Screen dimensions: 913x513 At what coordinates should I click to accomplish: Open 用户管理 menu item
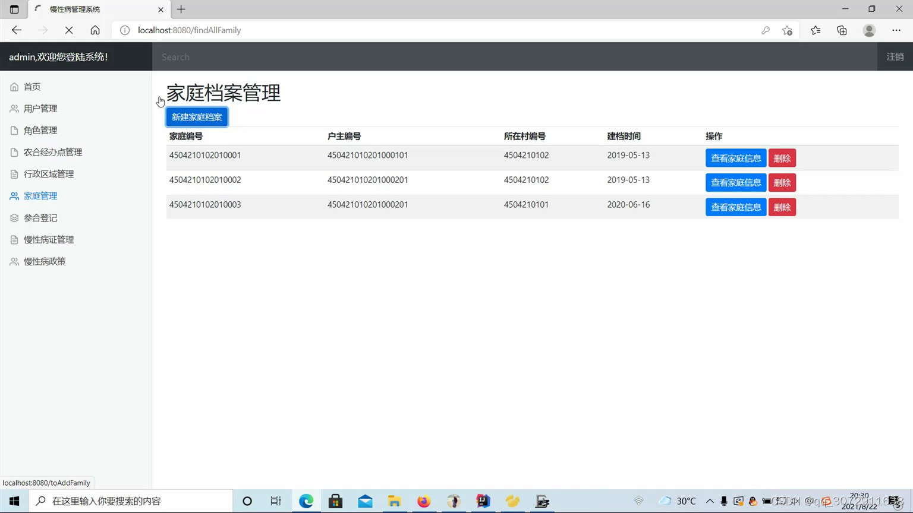point(40,109)
